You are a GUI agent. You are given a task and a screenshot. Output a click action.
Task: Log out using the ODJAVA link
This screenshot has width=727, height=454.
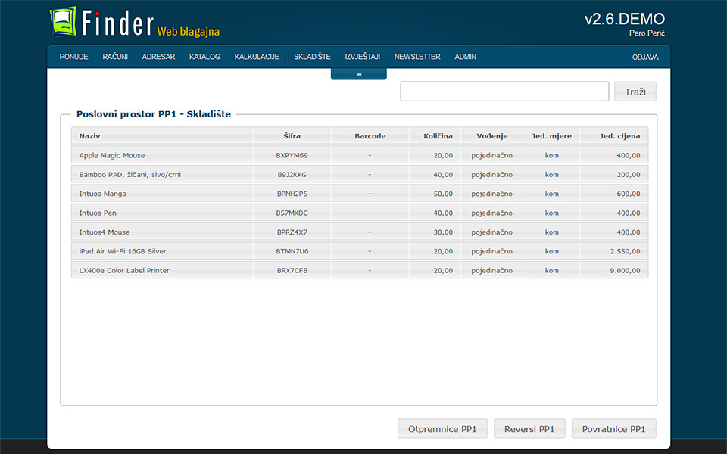point(645,58)
